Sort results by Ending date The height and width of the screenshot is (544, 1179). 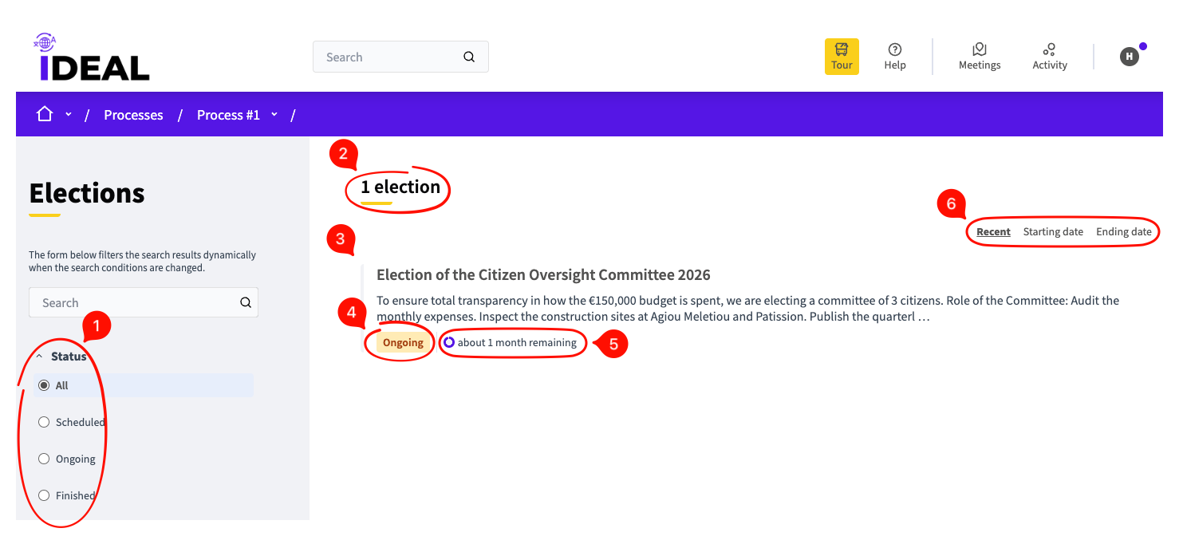[x=1124, y=231]
